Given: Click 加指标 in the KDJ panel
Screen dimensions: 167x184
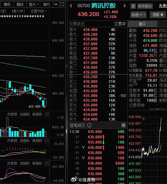Looking at the screenshot, I should (x=25, y=163).
